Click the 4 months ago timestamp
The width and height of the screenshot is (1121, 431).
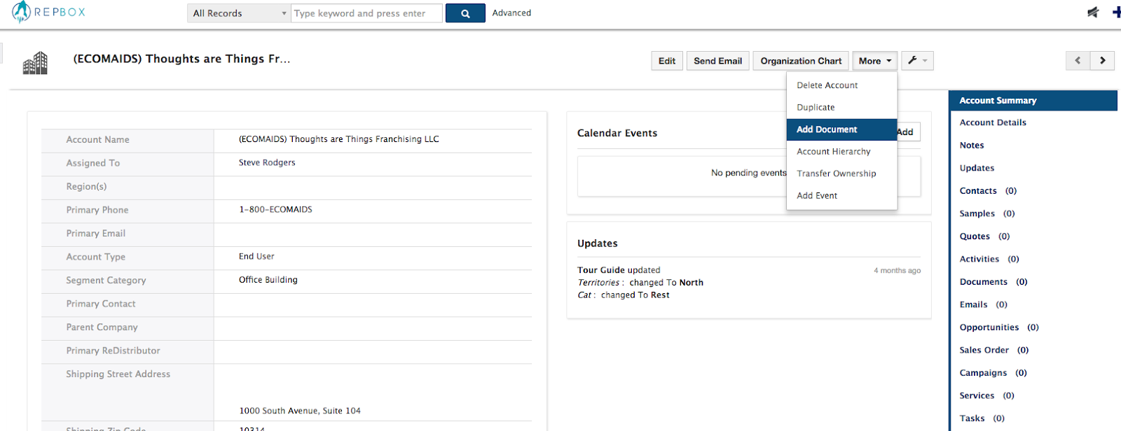pyautogui.click(x=897, y=271)
